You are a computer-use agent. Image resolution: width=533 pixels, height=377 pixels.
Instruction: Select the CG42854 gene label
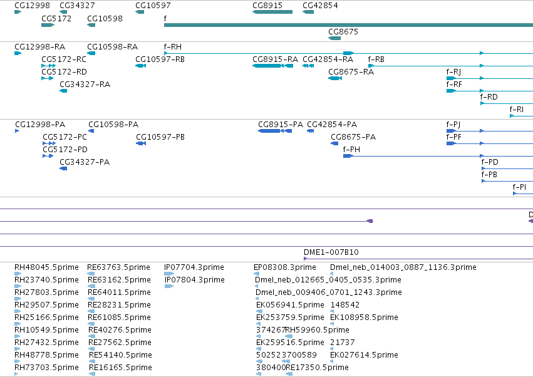320,6
